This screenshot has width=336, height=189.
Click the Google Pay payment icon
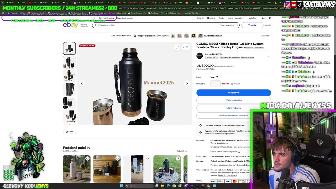(221, 181)
